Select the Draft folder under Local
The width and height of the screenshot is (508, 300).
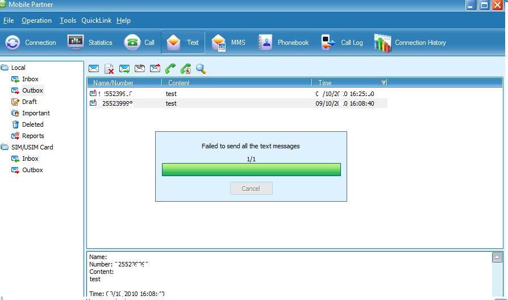click(29, 102)
